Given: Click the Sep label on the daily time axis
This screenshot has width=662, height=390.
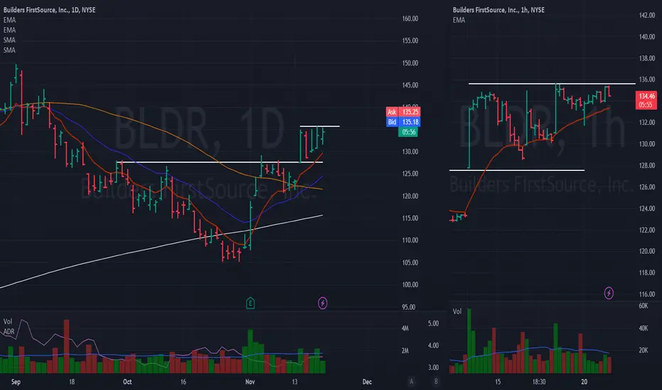Looking at the screenshot, I should pos(16,382).
